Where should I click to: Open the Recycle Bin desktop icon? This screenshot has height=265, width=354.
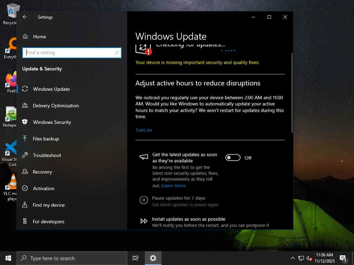11,14
